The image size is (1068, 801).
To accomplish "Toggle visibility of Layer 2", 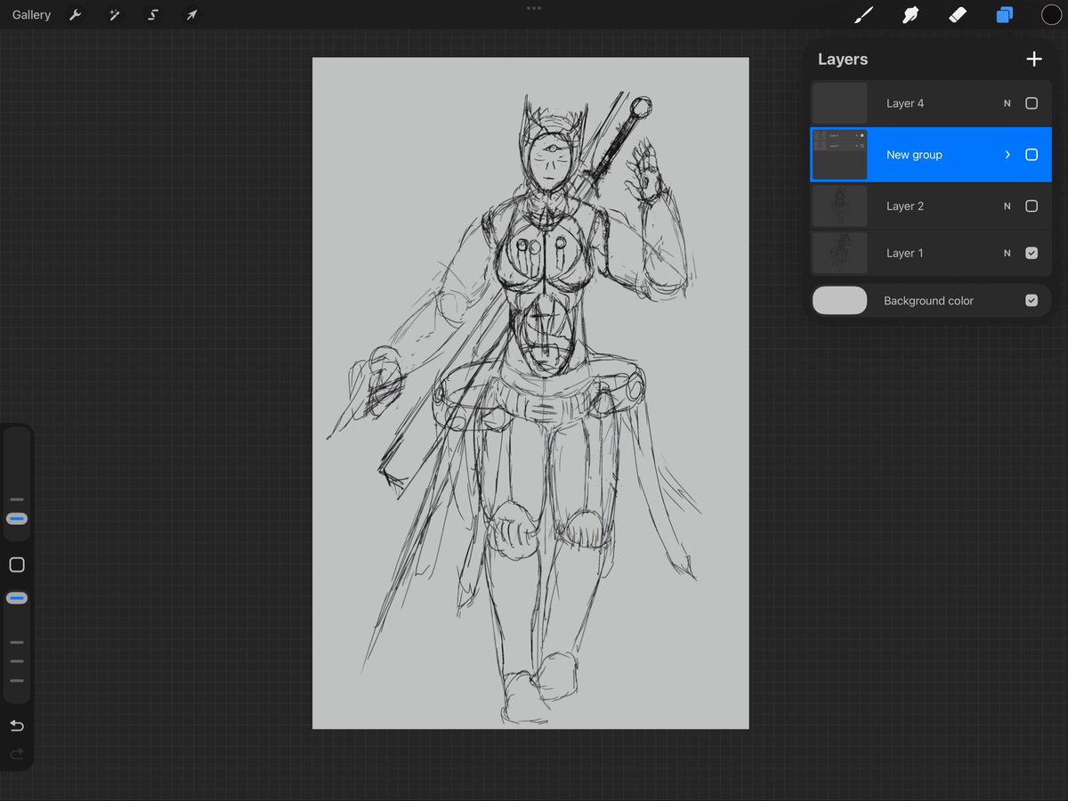I will 1032,206.
